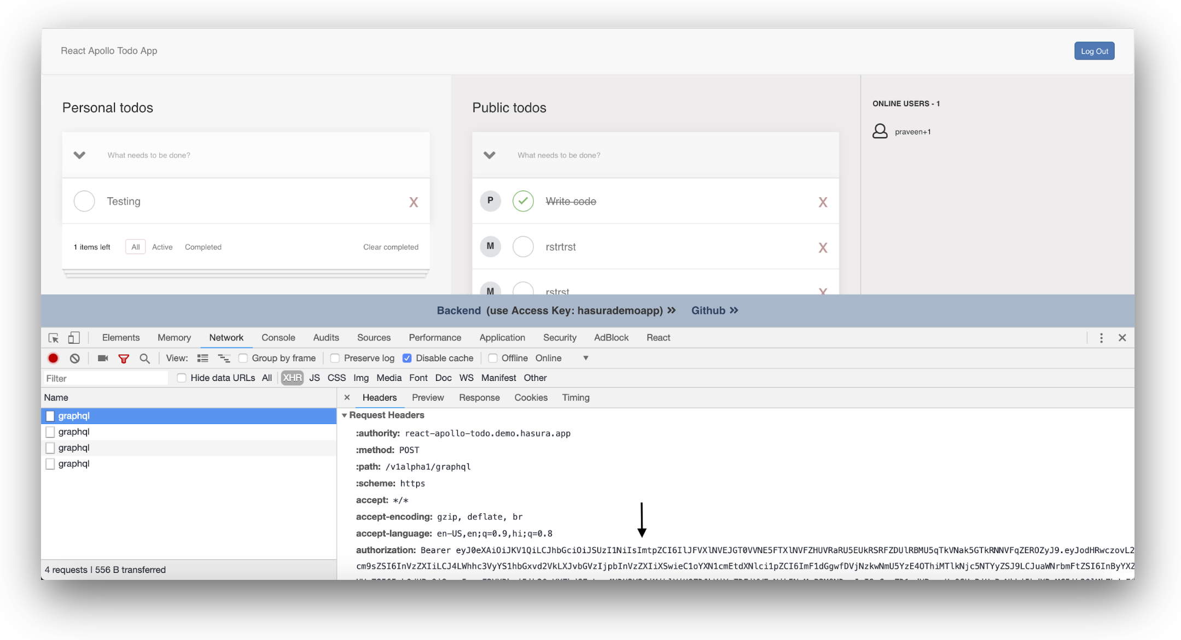The image size is (1181, 640).
Task: Enable the Preserve log checkbox
Action: (335, 358)
